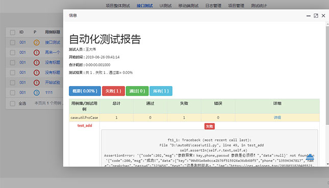Click the ID column header in background table
Screen dimensions: 329x188
[x=21, y=32]
